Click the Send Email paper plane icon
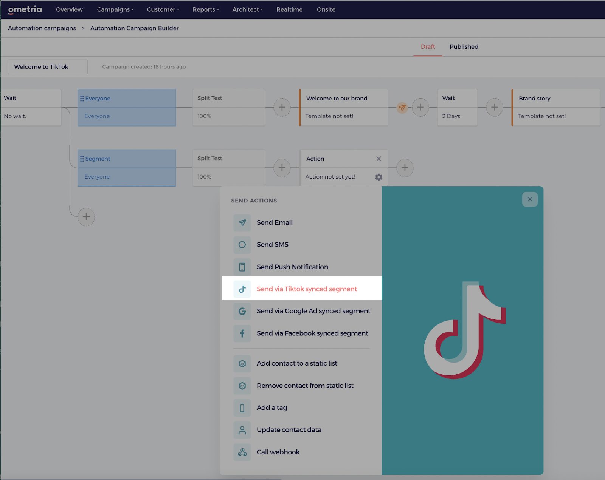605x480 pixels. click(x=242, y=222)
